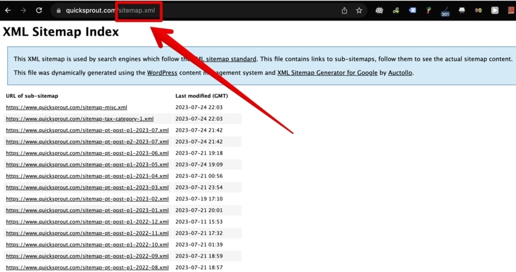
Task: Open sitemap-pt-post-p2-2023-07.xml link
Action: tap(87, 141)
